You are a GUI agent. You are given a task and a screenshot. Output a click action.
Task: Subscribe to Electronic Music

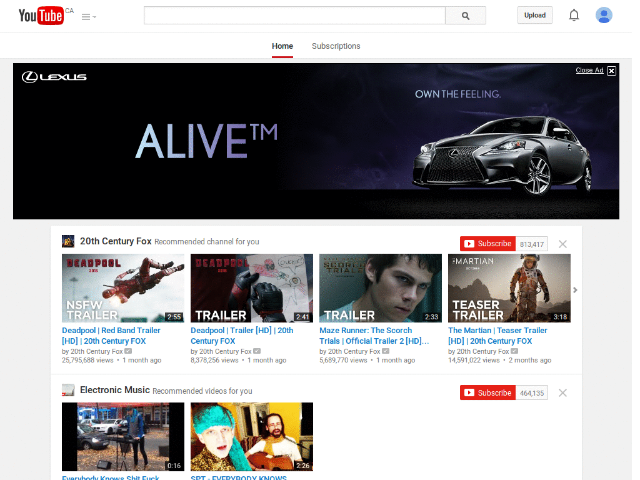487,392
